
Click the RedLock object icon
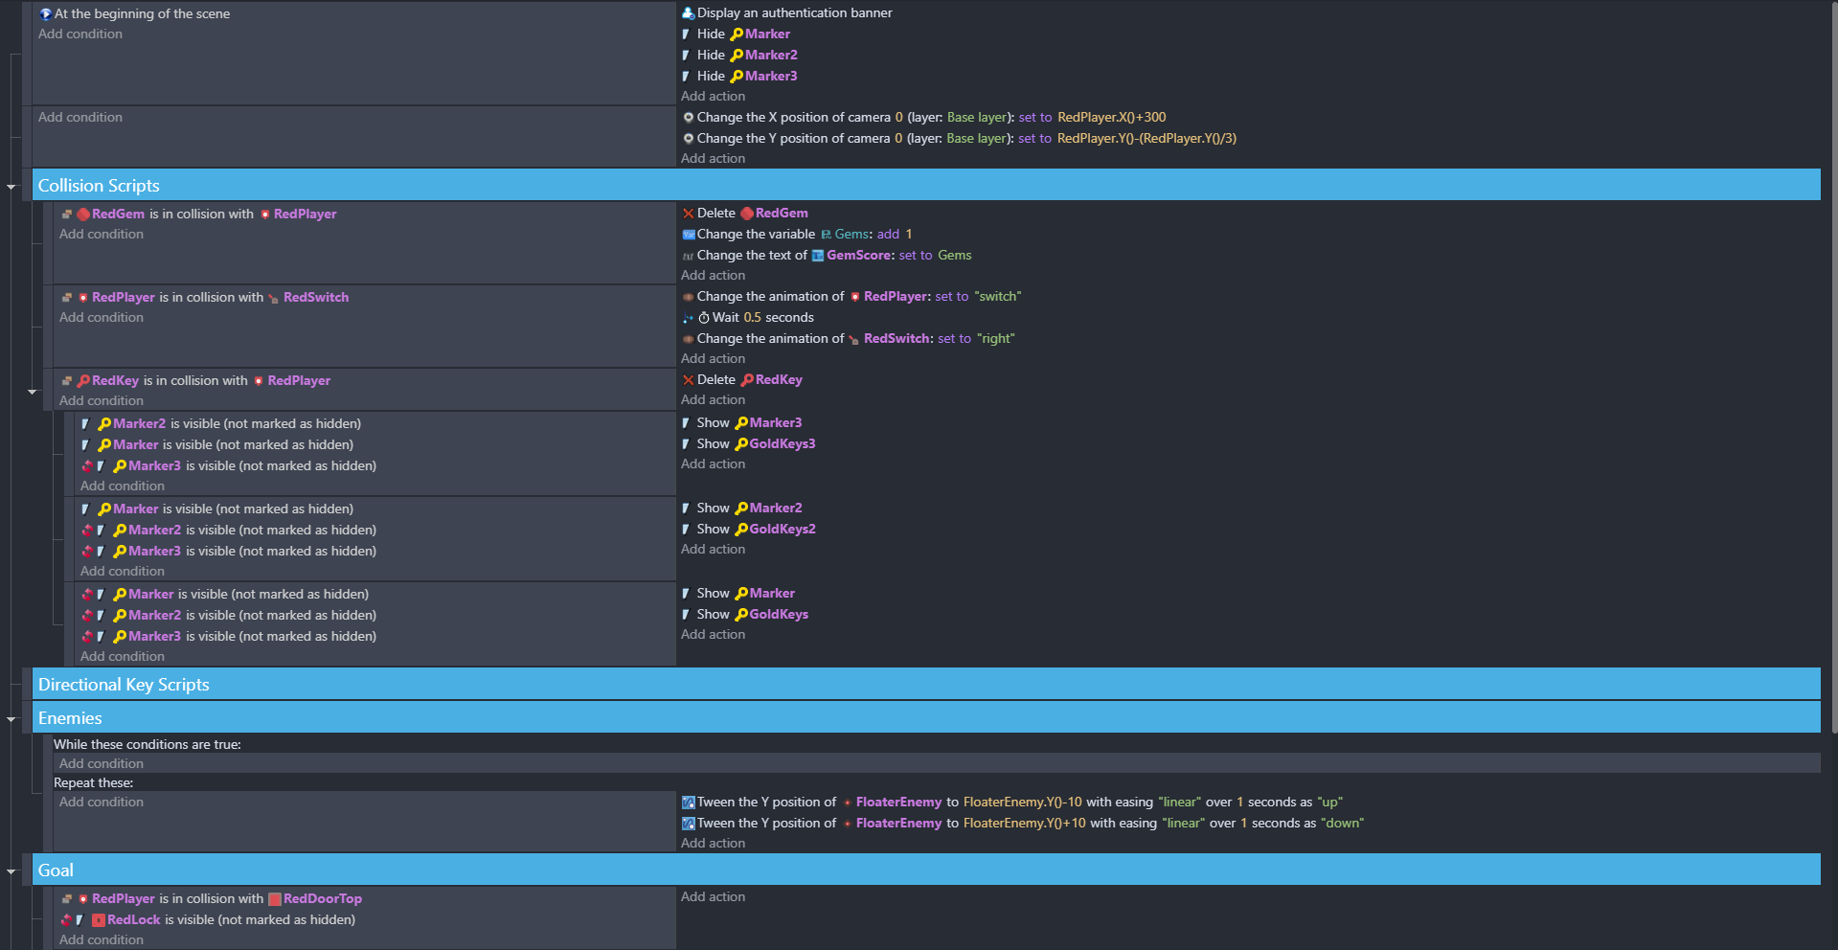99,920
